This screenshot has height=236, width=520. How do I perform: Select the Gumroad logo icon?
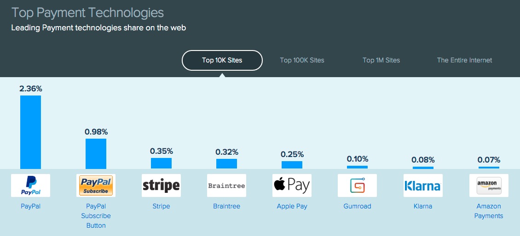(357, 185)
